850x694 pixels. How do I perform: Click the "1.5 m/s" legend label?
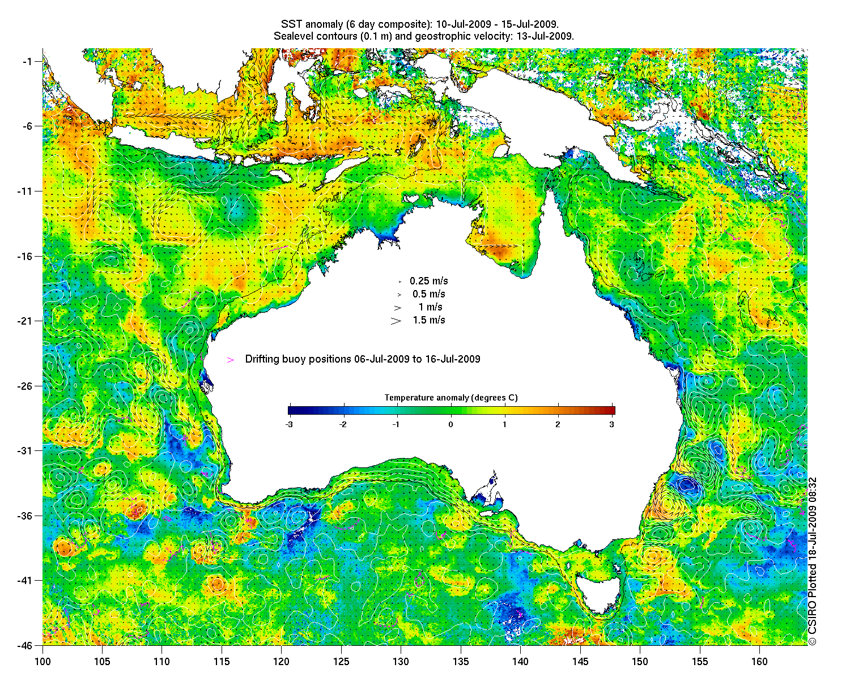coord(429,320)
